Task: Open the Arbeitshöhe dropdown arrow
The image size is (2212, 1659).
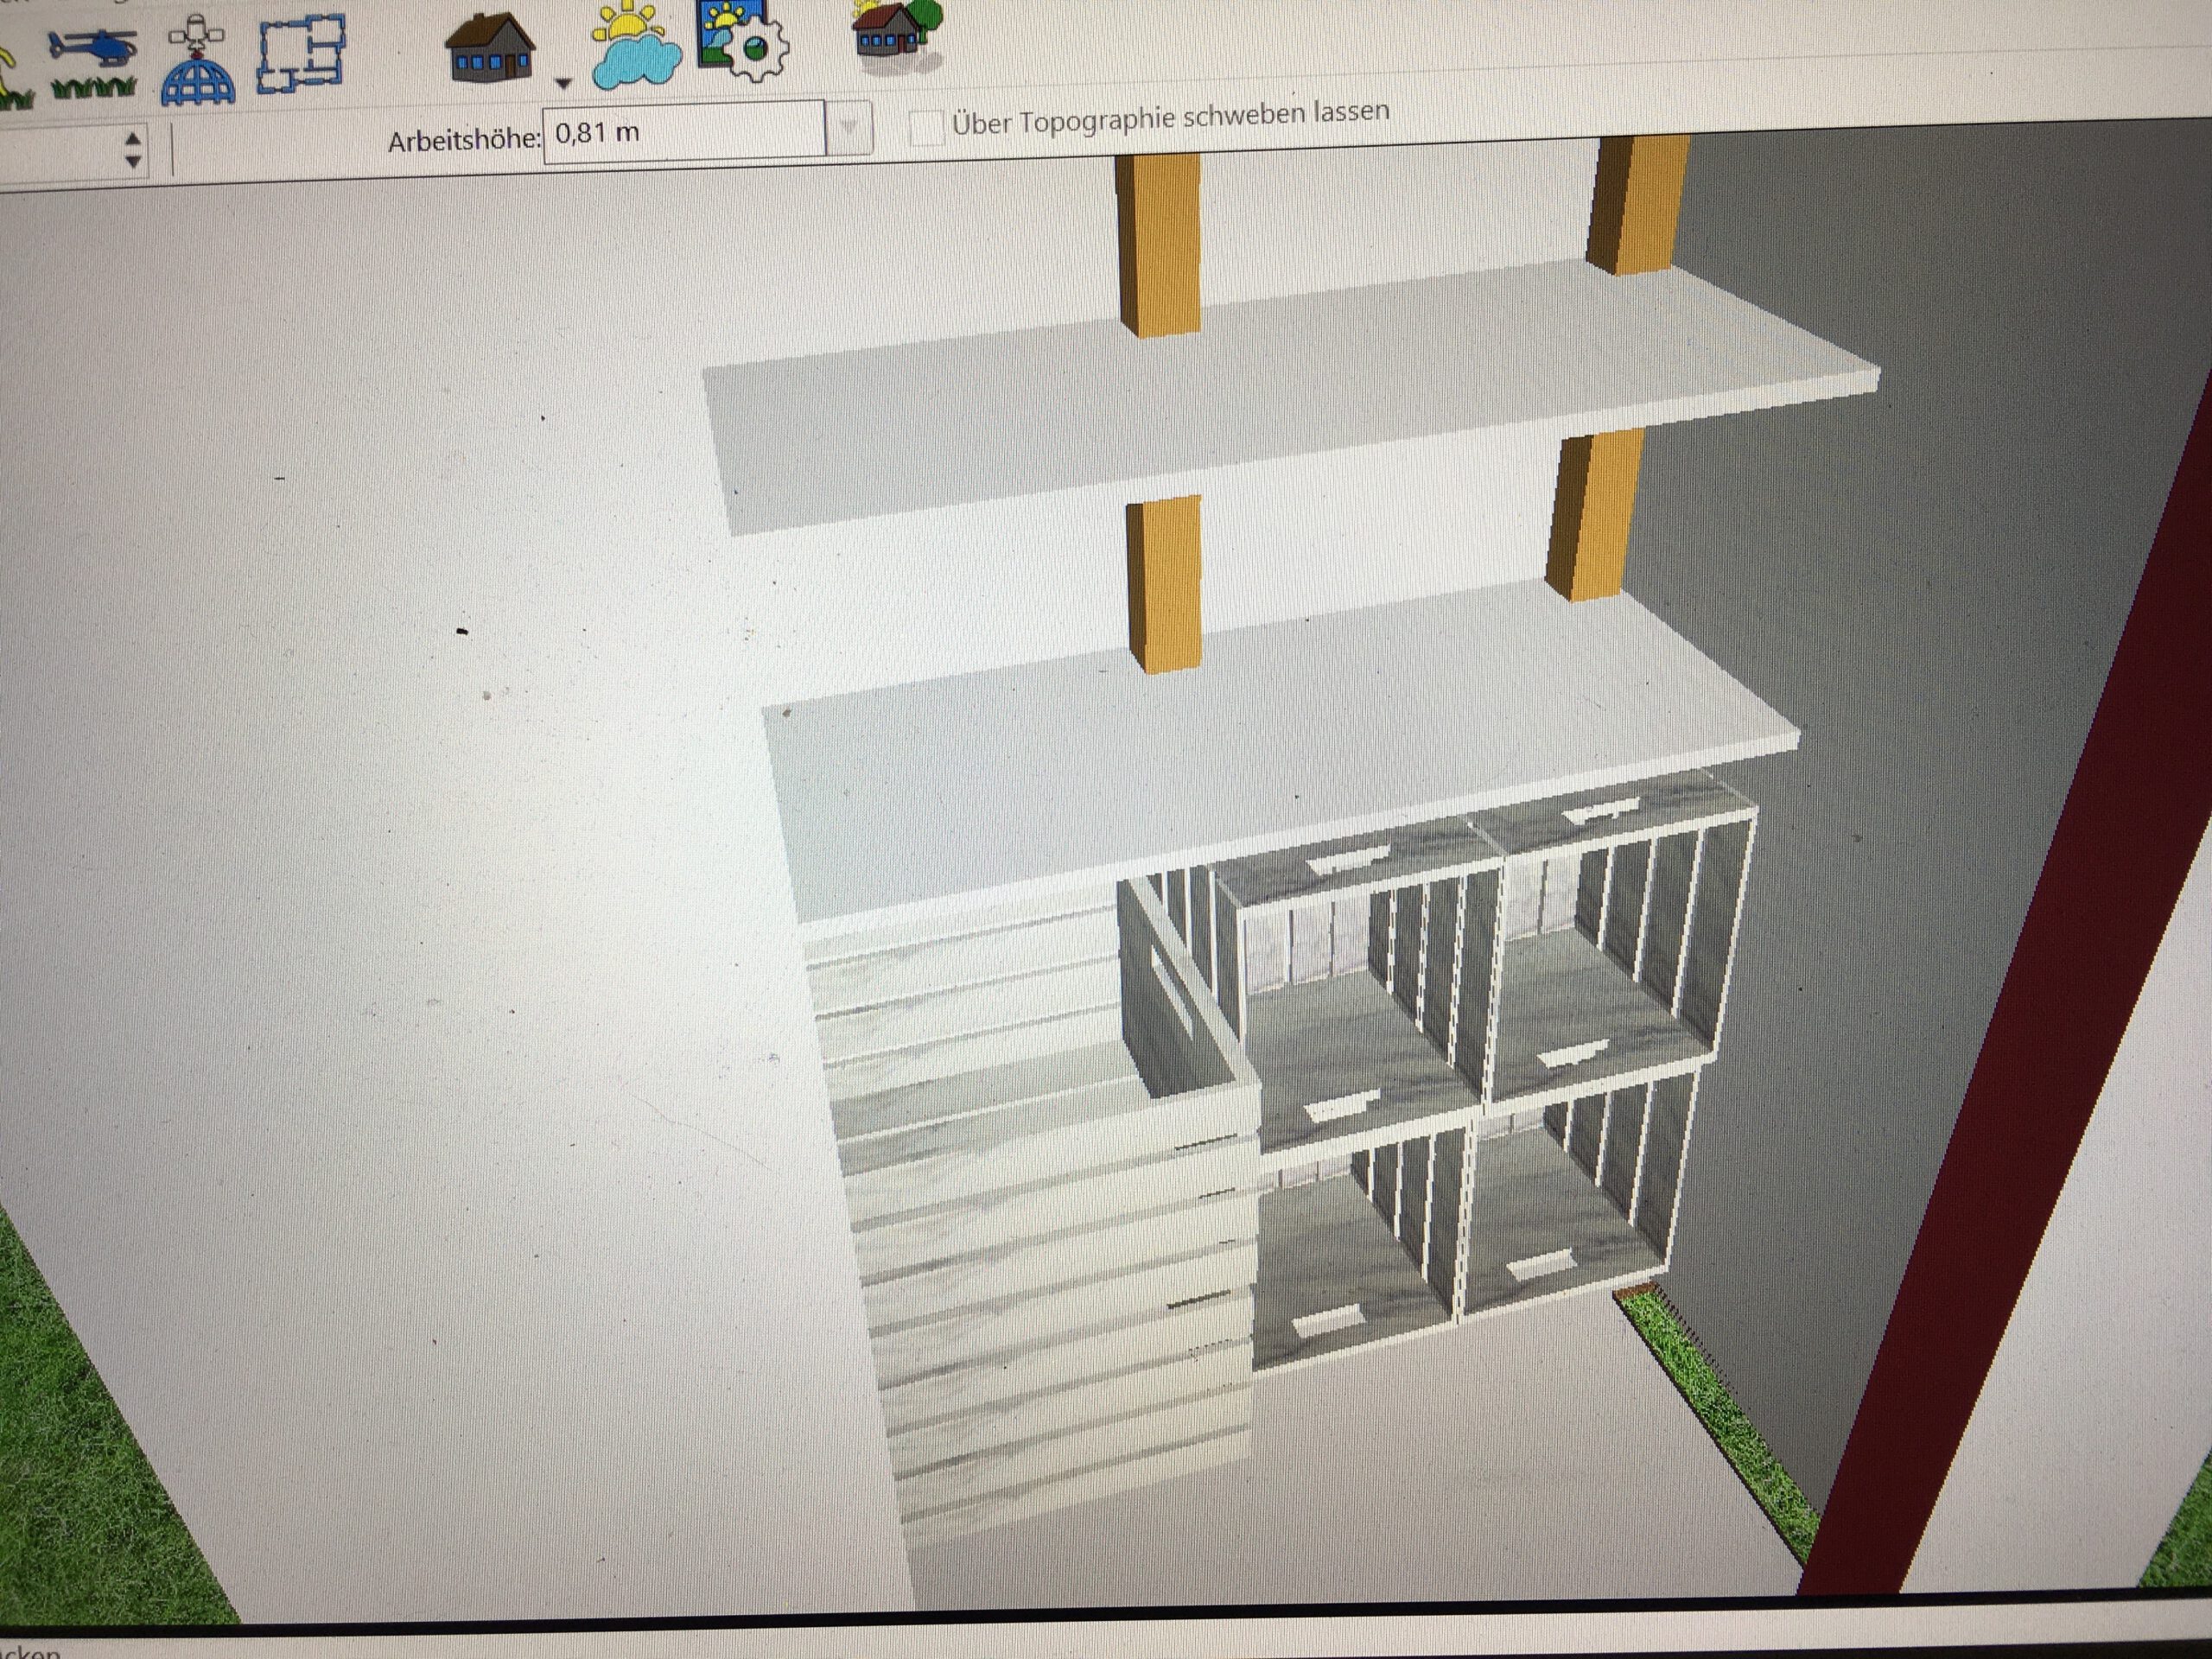Action: [849, 129]
